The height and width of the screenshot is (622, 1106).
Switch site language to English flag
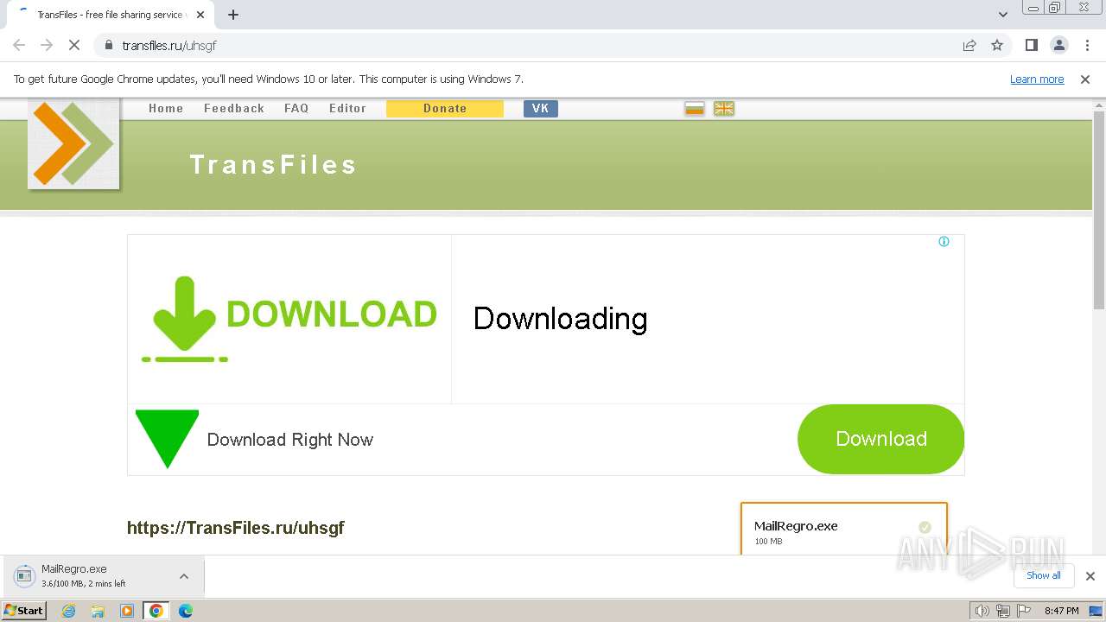[x=724, y=108]
